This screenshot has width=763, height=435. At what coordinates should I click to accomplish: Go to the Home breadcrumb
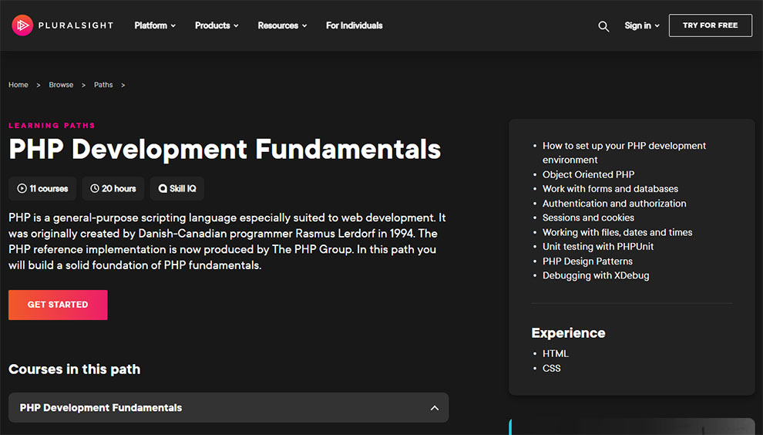(x=18, y=85)
